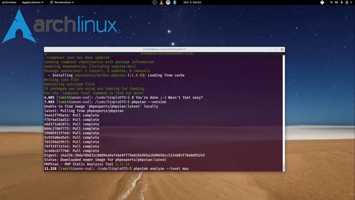This screenshot has height=200, width=355.
Task: Click 'Status: Downloaded newer image' line
Action: click(x=105, y=159)
